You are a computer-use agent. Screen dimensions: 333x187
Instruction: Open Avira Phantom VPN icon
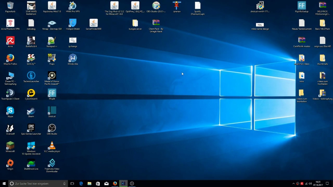click(10, 23)
